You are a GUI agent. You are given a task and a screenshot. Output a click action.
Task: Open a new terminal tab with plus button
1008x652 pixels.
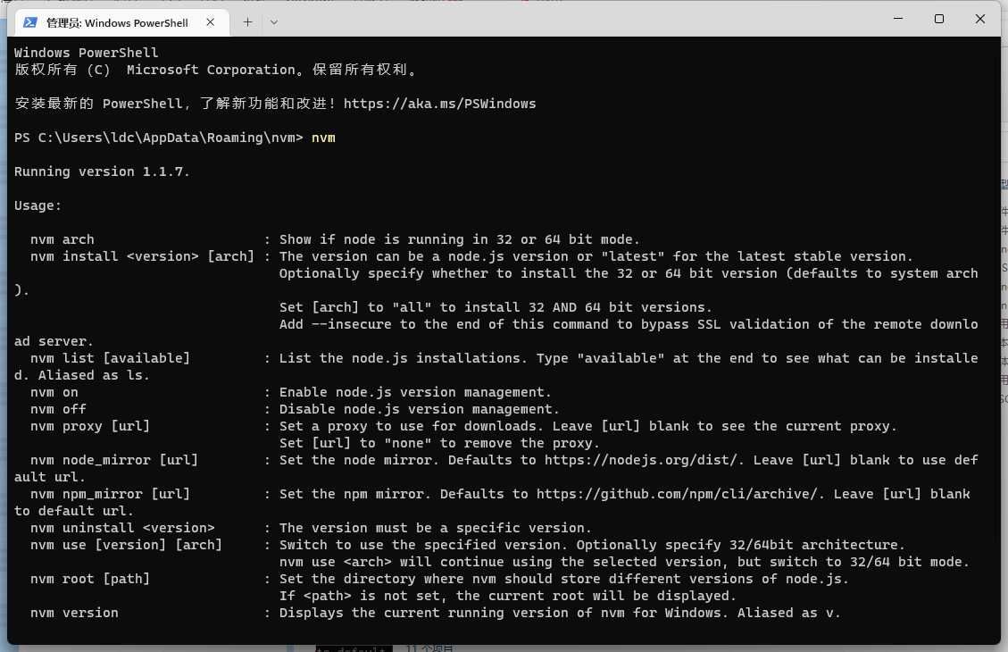pyautogui.click(x=247, y=21)
